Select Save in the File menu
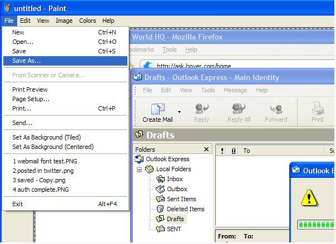 tap(65, 51)
